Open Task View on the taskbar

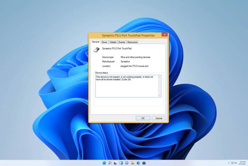115,163
